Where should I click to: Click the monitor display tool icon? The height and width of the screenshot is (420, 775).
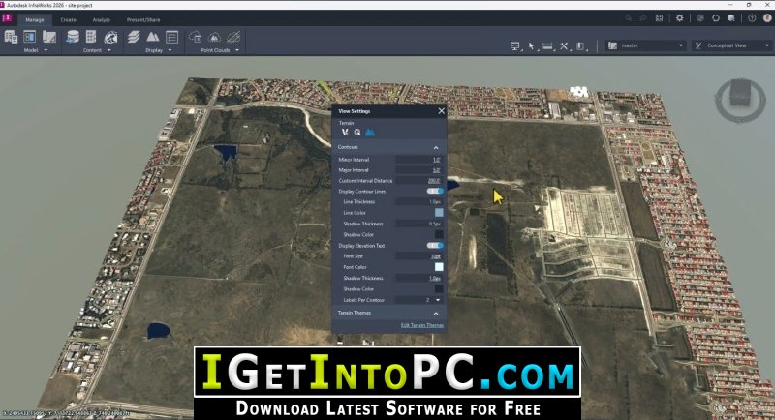click(x=515, y=45)
